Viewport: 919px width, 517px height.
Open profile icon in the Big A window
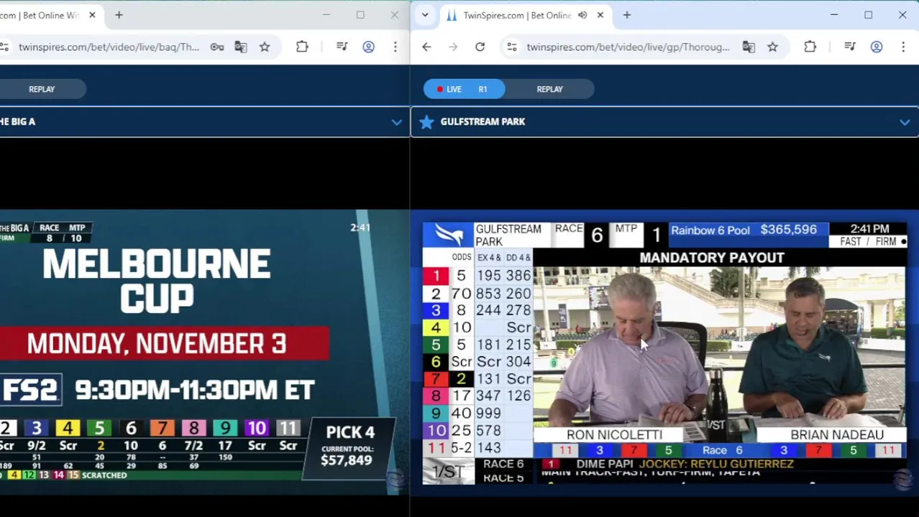pyautogui.click(x=368, y=47)
